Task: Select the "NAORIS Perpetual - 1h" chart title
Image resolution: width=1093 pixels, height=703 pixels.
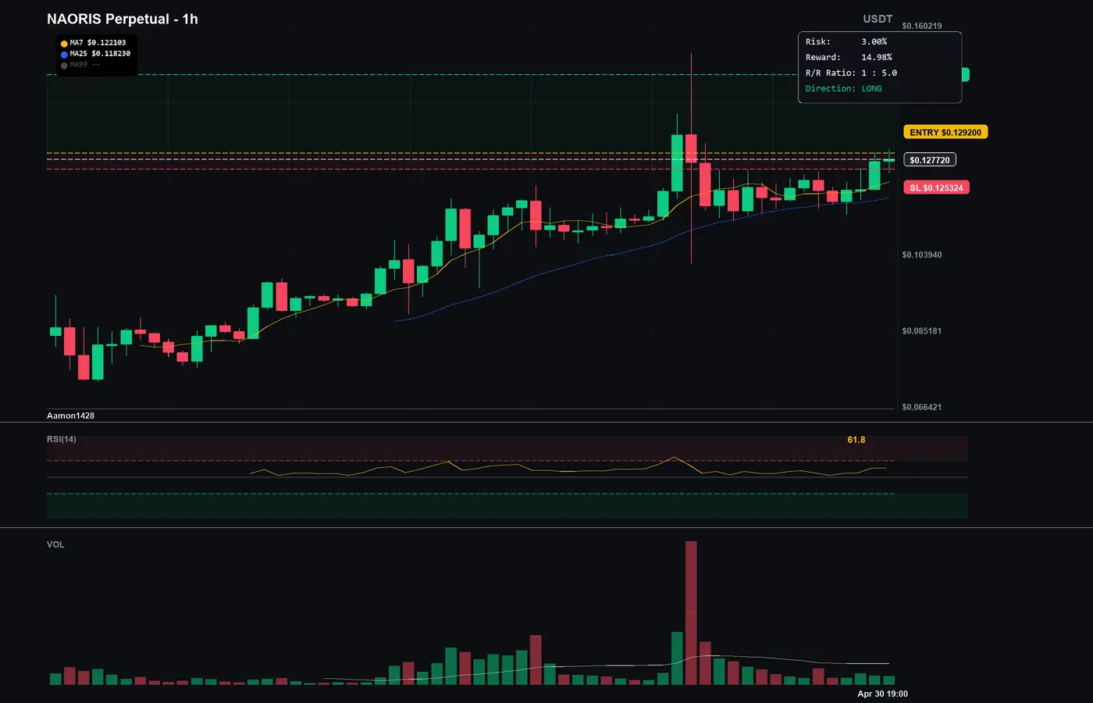Action: coord(123,19)
